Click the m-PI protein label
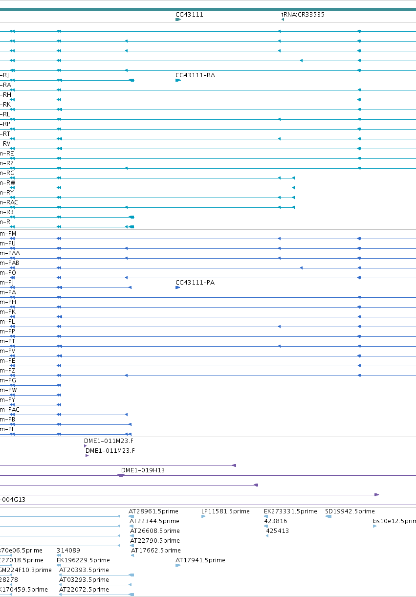 [7, 429]
